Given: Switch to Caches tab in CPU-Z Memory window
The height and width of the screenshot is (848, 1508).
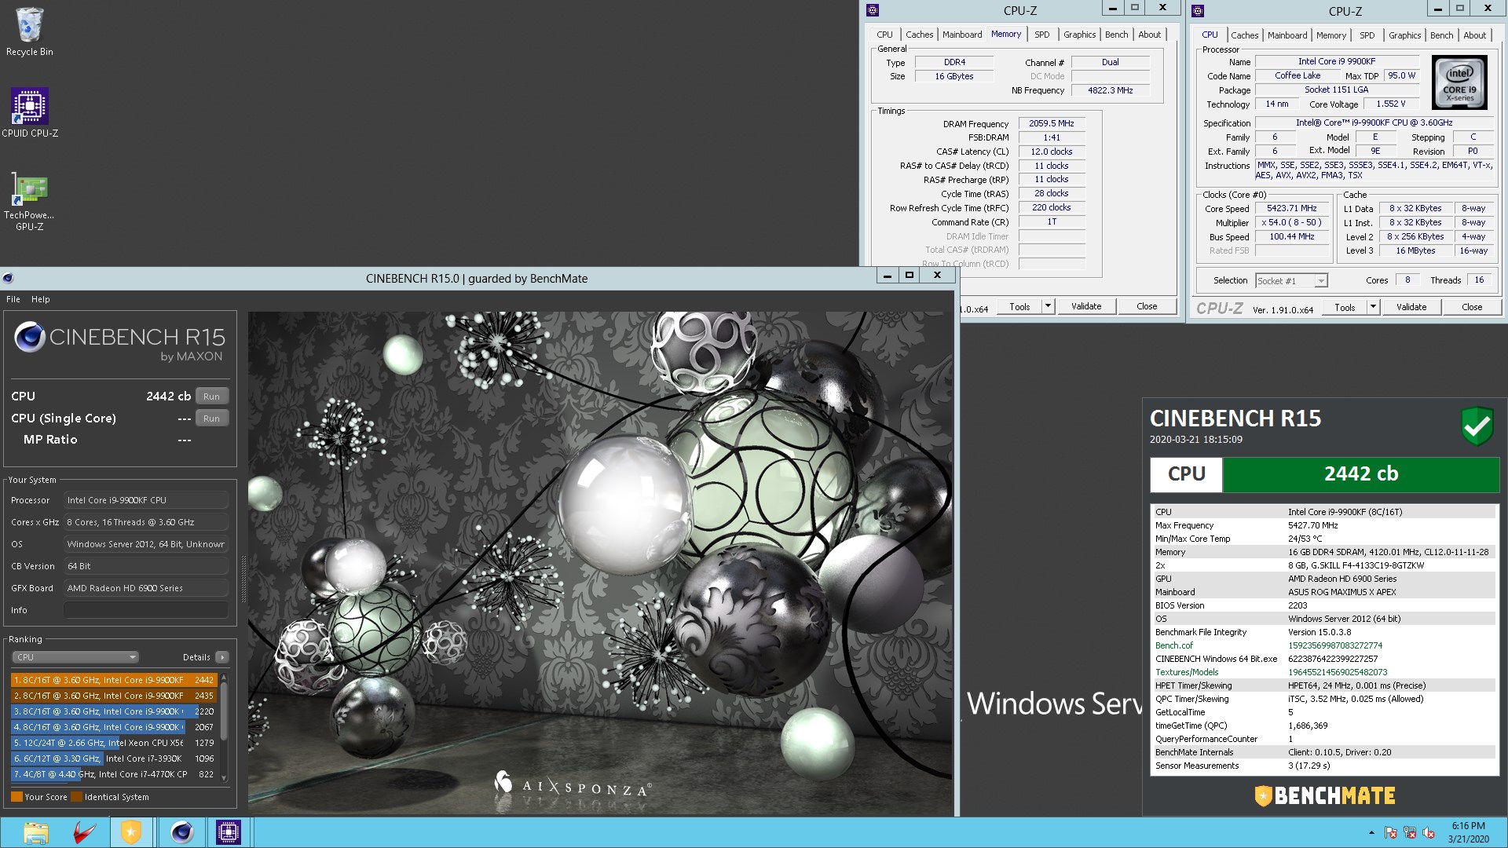Looking at the screenshot, I should (919, 35).
